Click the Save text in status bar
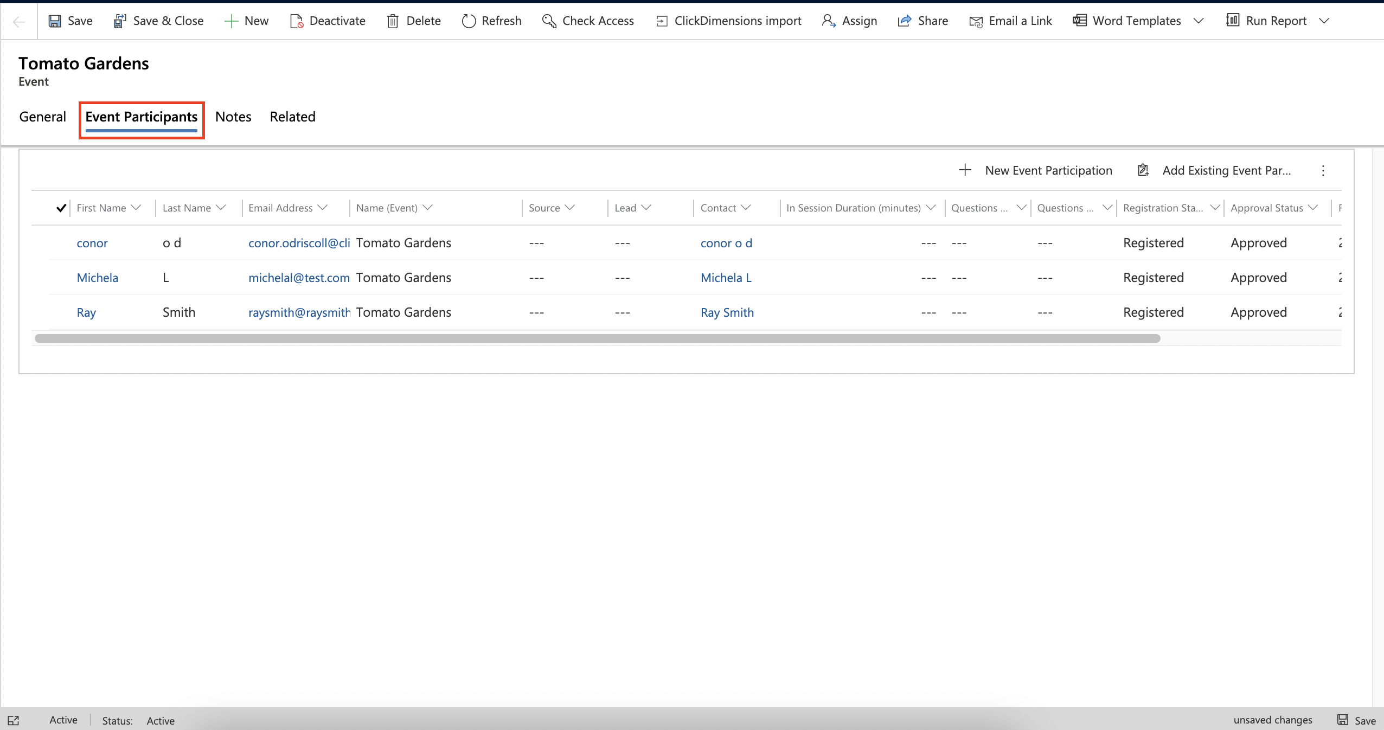This screenshot has height=730, width=1384. tap(1365, 721)
